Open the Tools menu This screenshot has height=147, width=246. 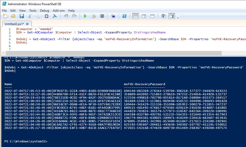(33, 11)
